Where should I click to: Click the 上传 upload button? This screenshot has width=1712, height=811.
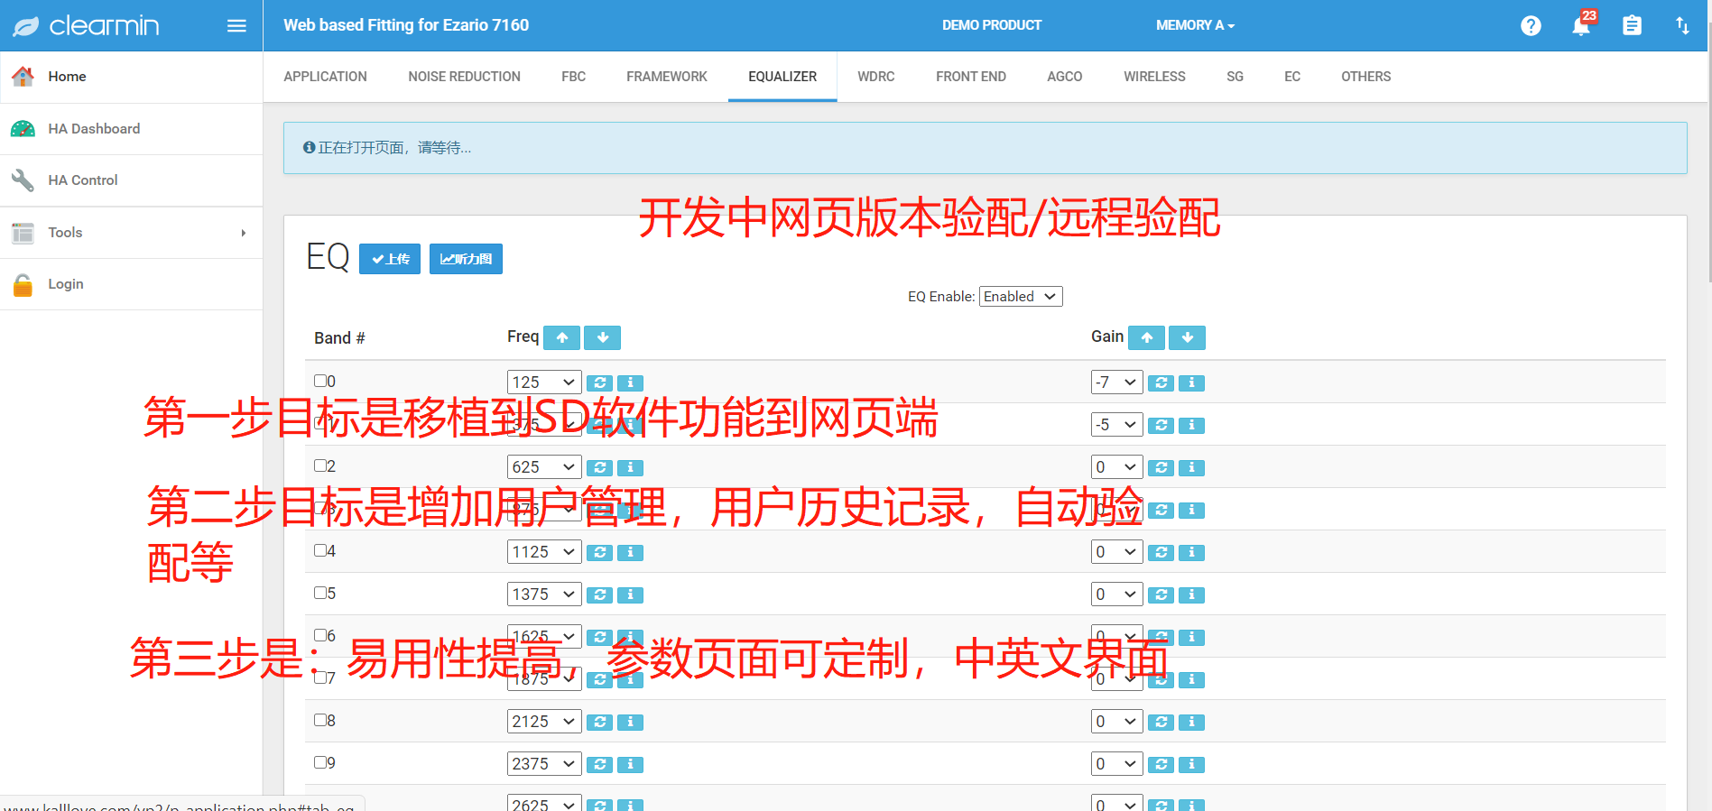click(390, 259)
